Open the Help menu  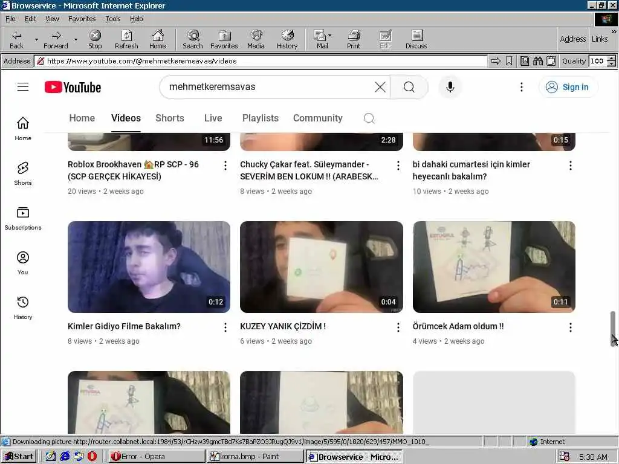tap(136, 19)
